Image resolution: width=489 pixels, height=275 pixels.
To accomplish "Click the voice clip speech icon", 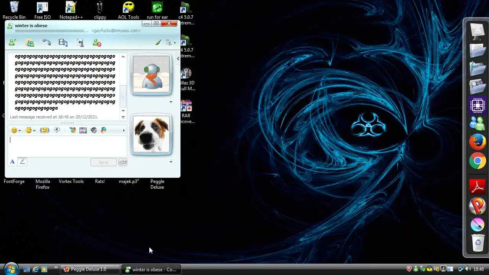I will pyautogui.click(x=57, y=130).
